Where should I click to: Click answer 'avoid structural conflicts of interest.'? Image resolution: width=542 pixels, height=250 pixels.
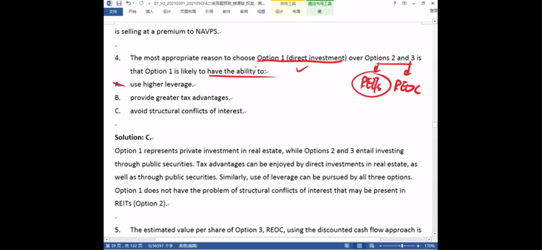pos(187,111)
